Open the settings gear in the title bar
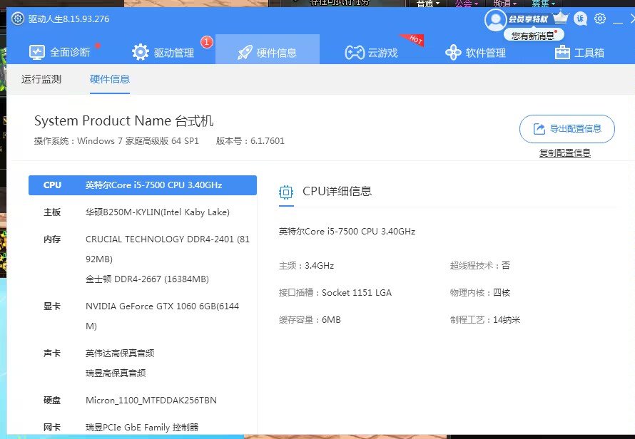Screen dimensions: 635x439 [x=600, y=19]
